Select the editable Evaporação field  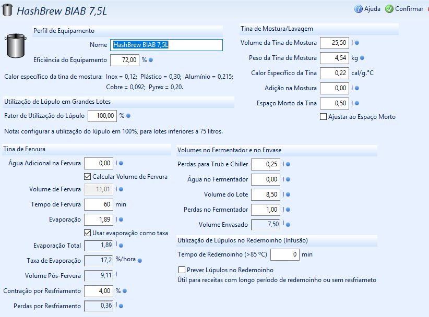[99, 220]
